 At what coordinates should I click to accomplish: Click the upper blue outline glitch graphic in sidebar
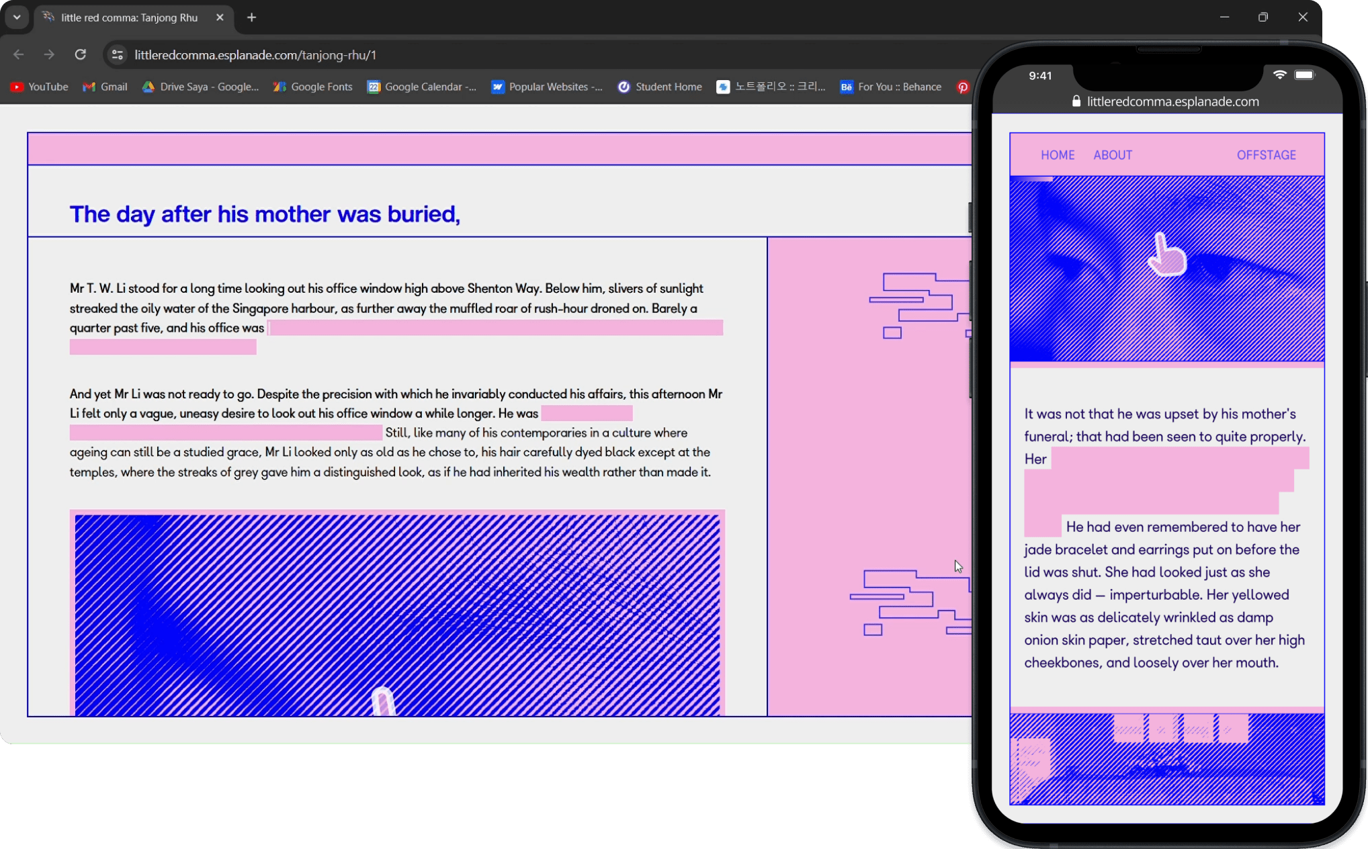(920, 306)
